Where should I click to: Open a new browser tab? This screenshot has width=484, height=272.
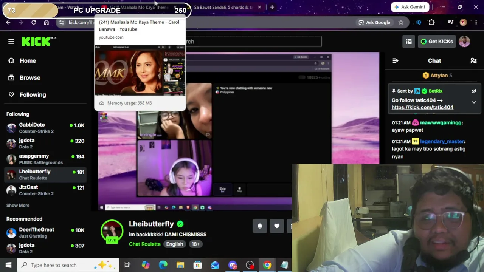click(272, 7)
